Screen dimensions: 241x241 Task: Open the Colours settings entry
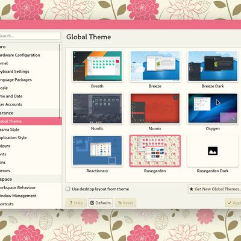pos(31,146)
